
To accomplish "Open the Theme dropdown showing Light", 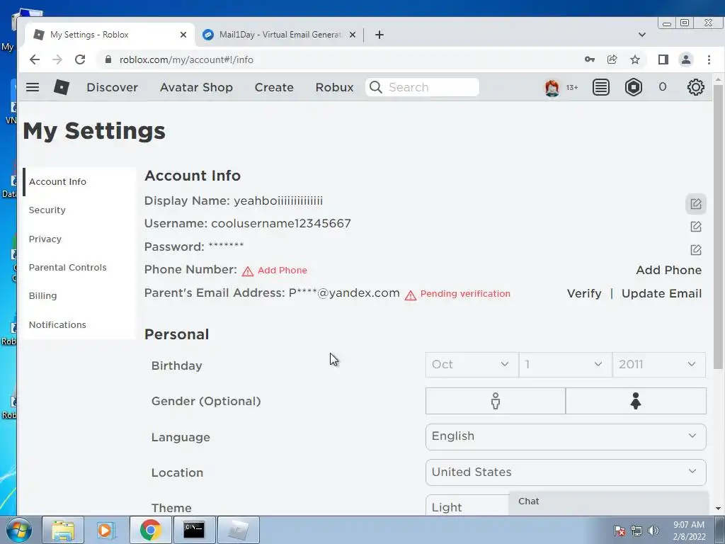I will coord(467,506).
